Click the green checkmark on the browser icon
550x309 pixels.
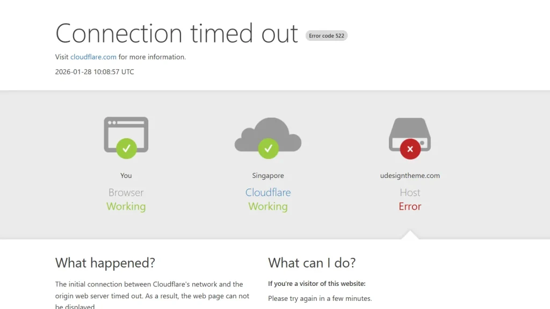126,148
